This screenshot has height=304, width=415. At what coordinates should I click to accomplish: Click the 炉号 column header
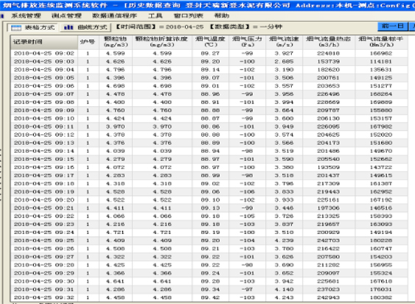pyautogui.click(x=88, y=42)
